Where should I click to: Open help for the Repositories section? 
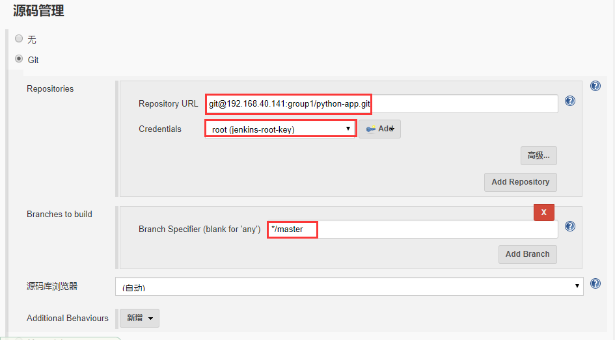tap(595, 86)
